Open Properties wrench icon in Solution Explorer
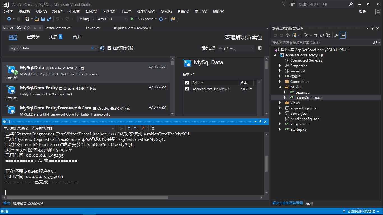The height and width of the screenshot is (215, 383). 336,35
